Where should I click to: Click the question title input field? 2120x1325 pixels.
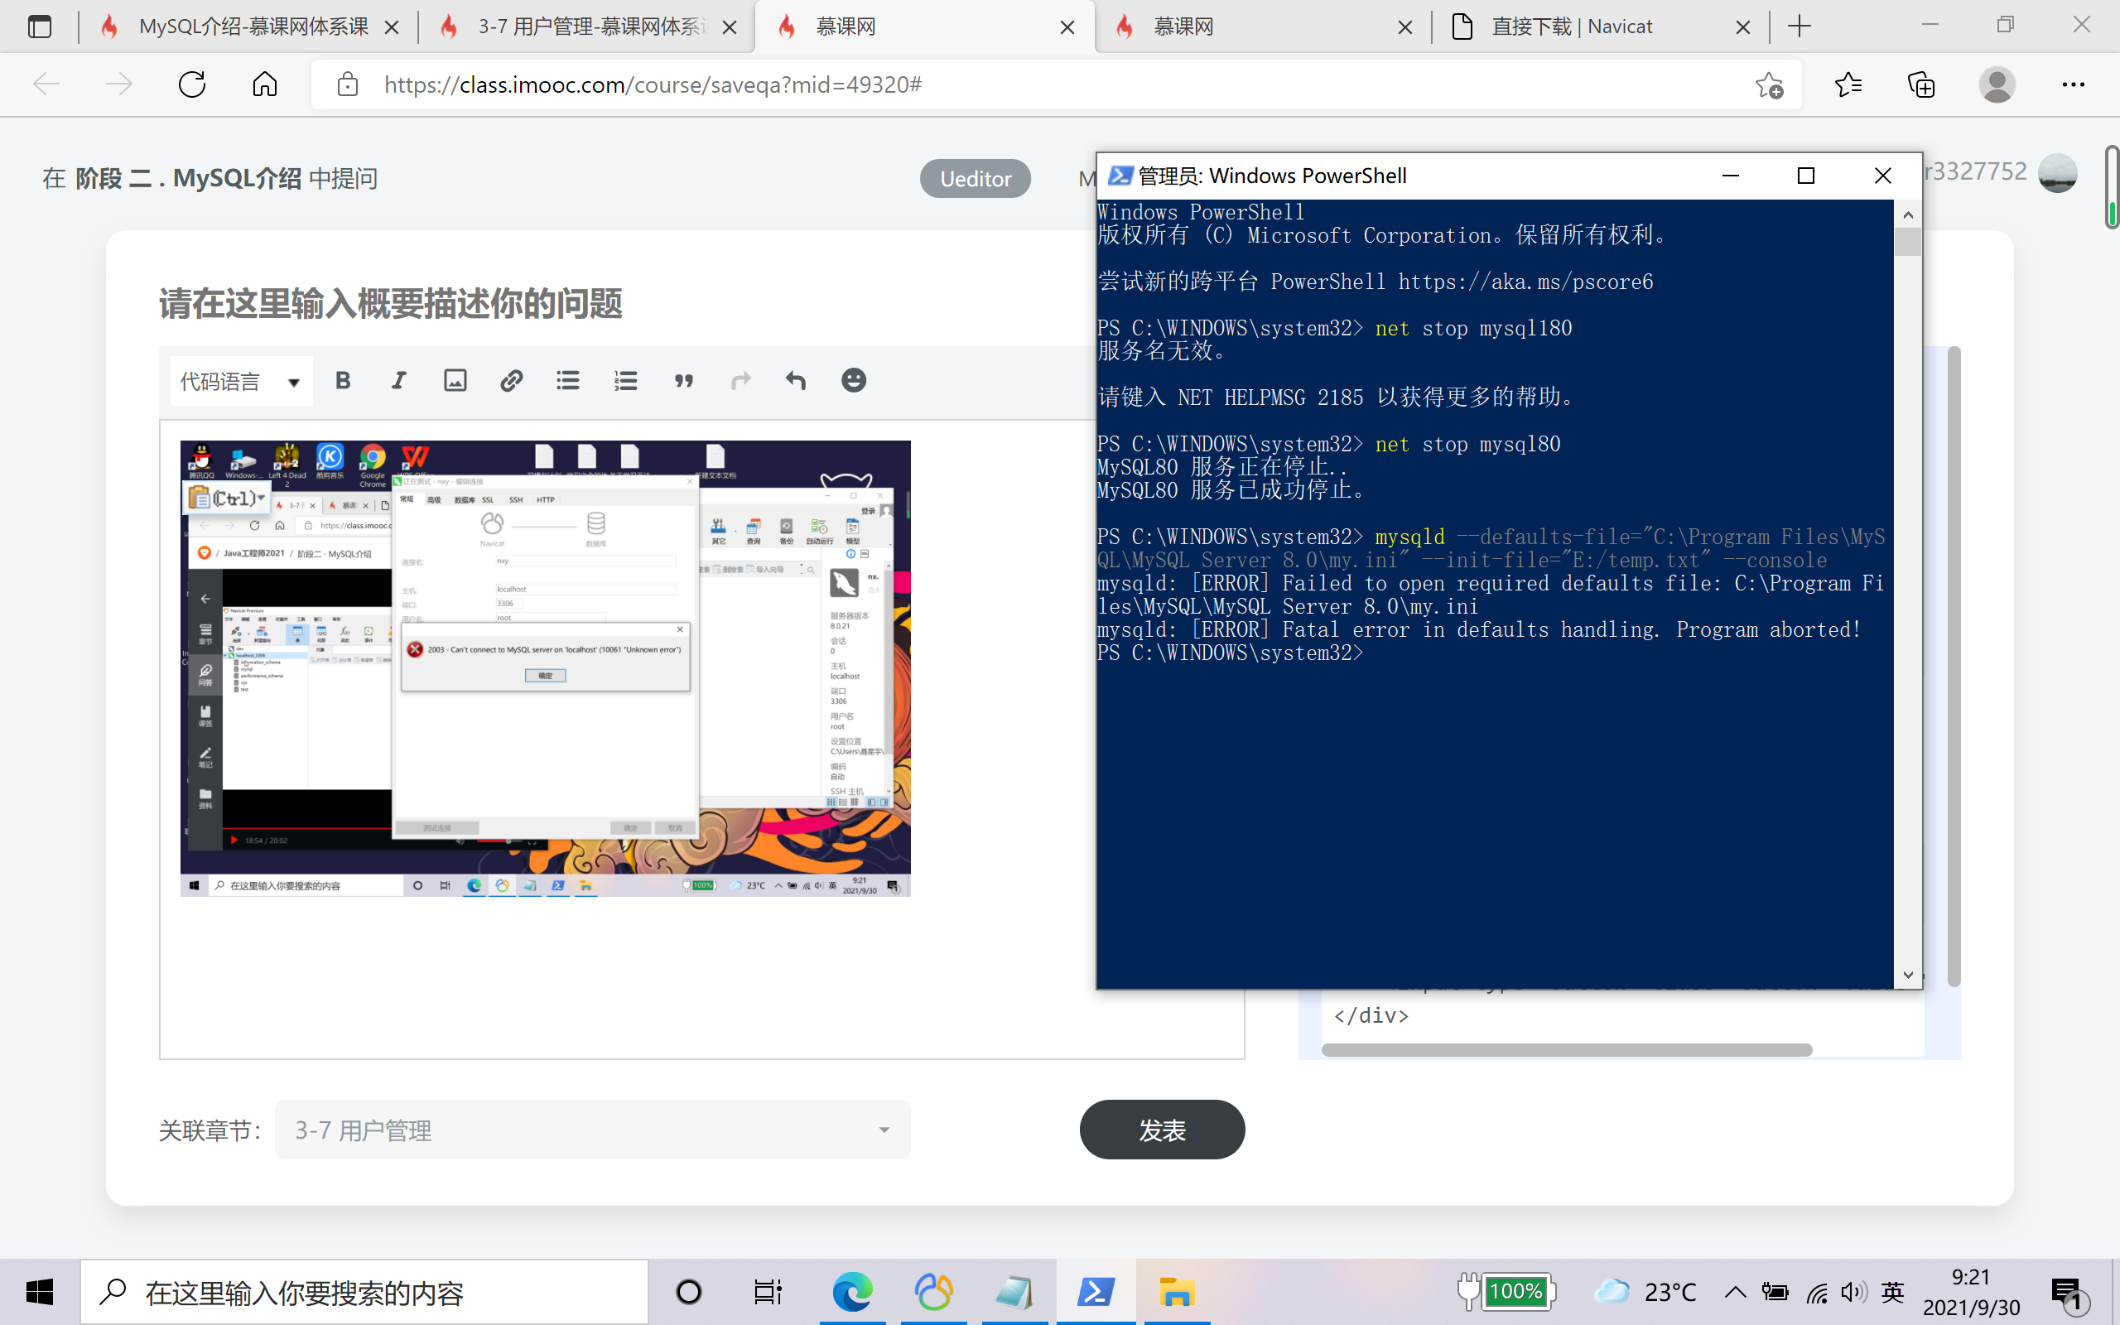click(613, 304)
